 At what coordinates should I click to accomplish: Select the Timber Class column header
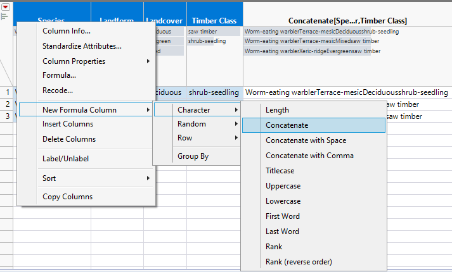214,21
